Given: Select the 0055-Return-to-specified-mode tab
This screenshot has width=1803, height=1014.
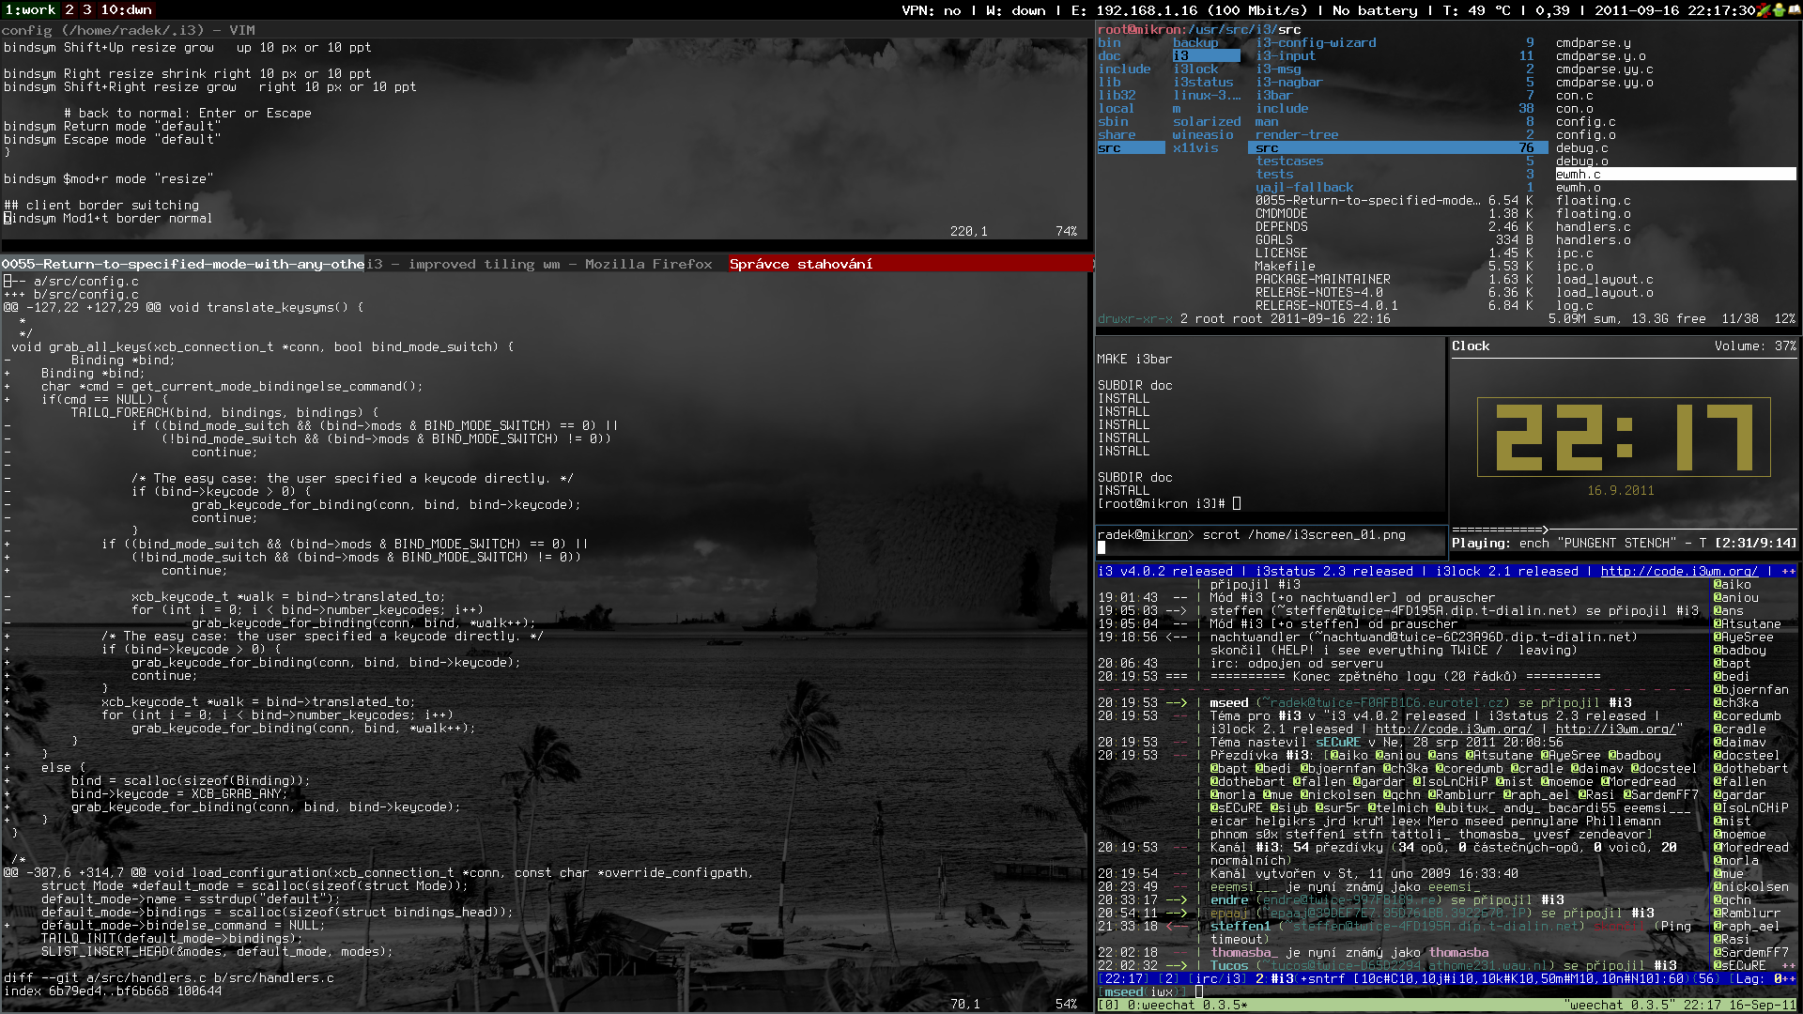Looking at the screenshot, I should [x=182, y=264].
